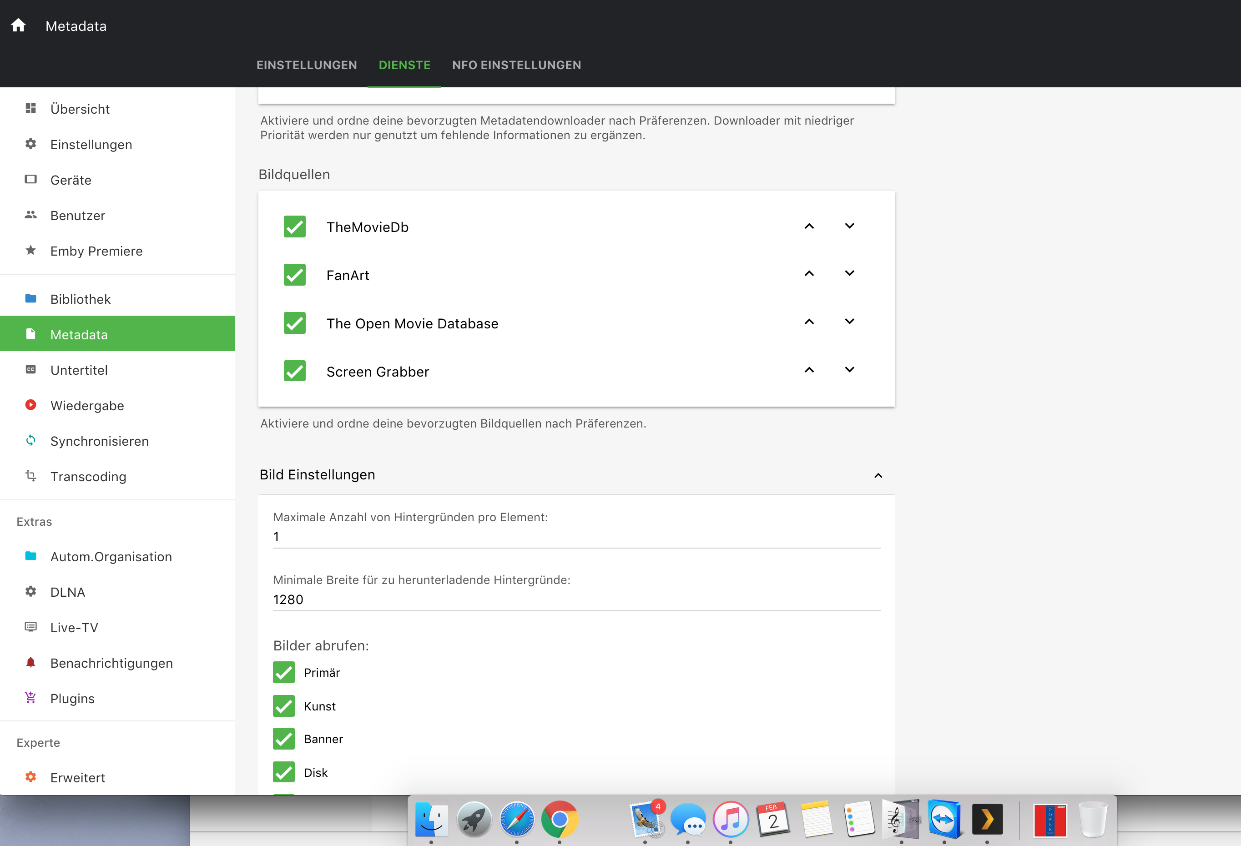The height and width of the screenshot is (846, 1241).
Task: Open the Geräte devices section
Action: (117, 180)
